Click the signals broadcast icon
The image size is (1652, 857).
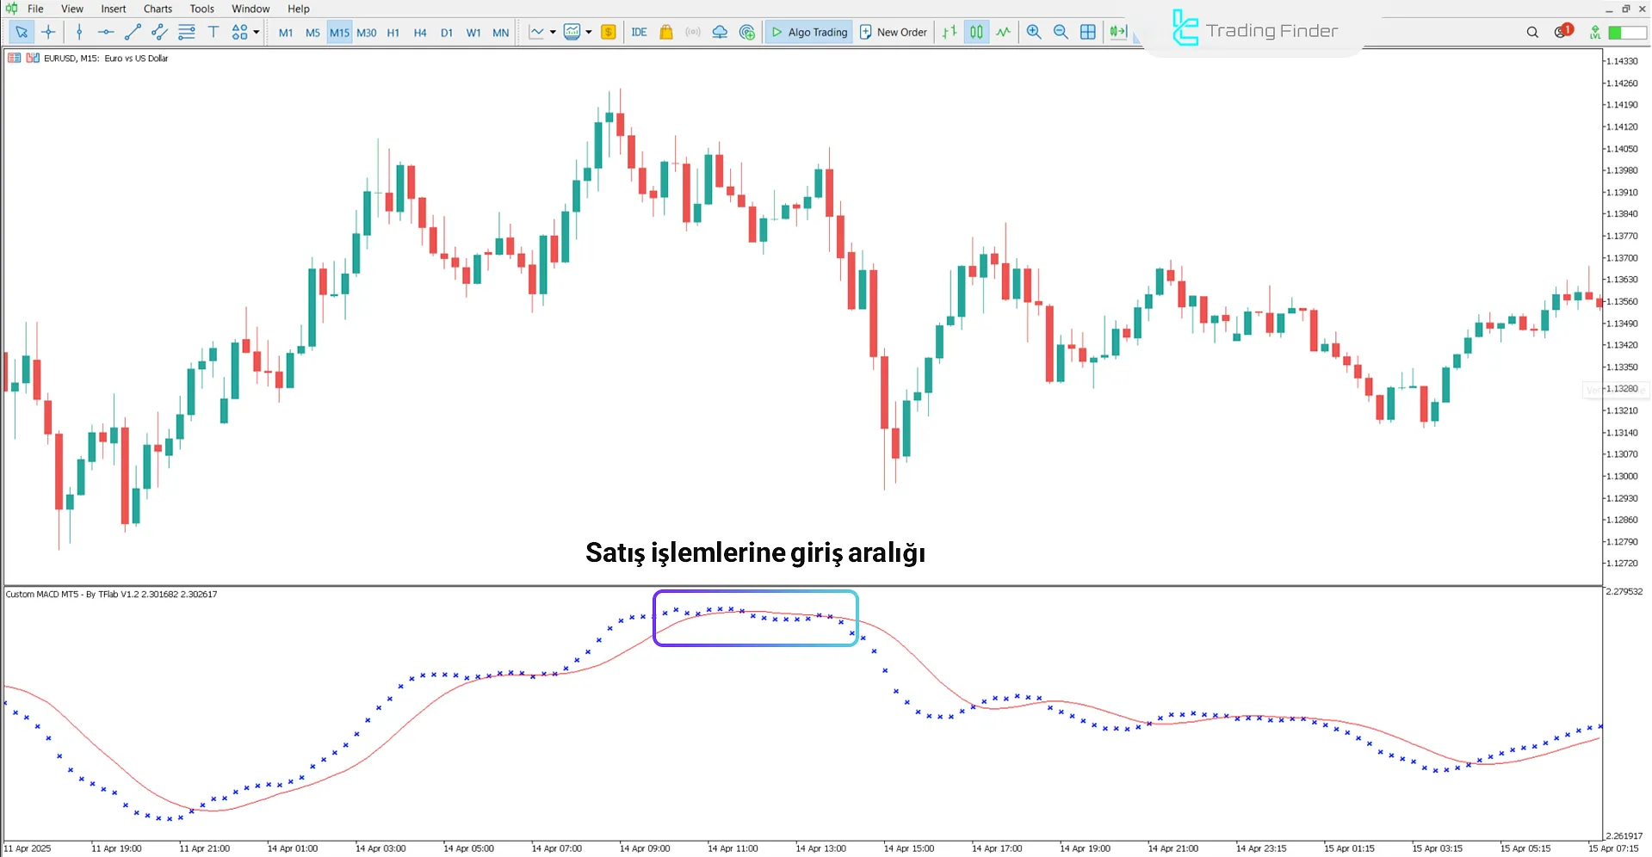pos(693,32)
